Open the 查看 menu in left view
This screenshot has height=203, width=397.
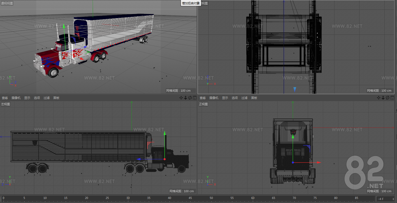pos(5,98)
